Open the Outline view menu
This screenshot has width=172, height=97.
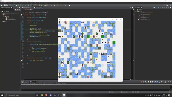(x=167, y=8)
